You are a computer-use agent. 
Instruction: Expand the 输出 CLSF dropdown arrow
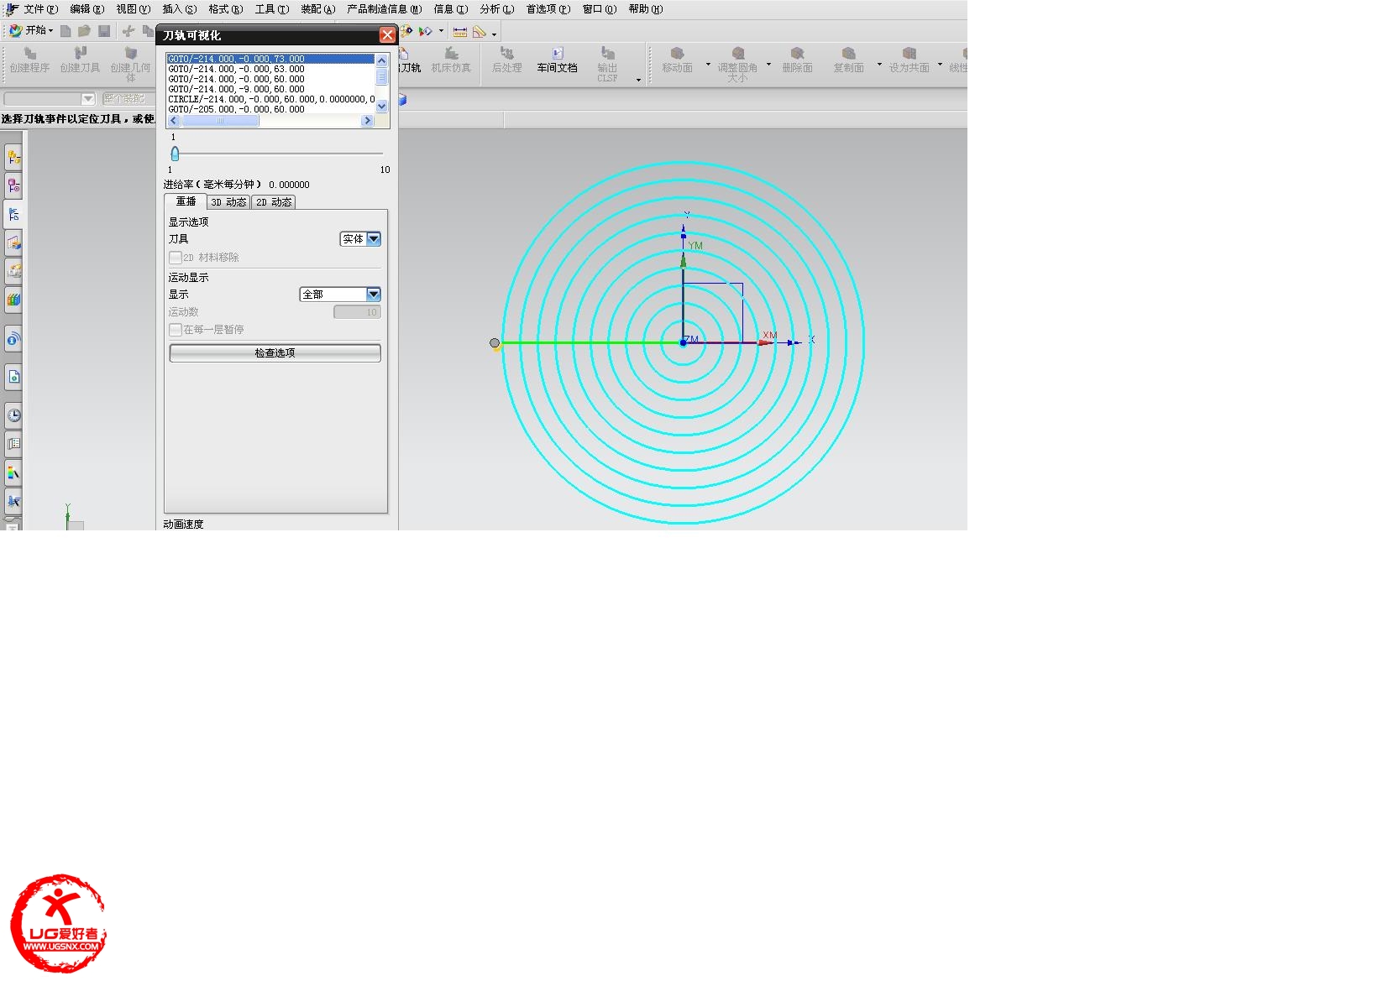point(638,80)
